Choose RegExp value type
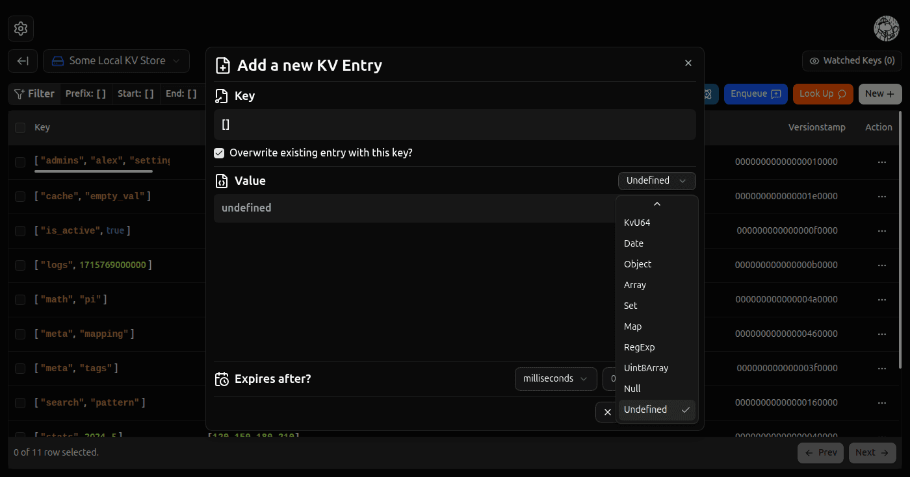 coord(656,347)
